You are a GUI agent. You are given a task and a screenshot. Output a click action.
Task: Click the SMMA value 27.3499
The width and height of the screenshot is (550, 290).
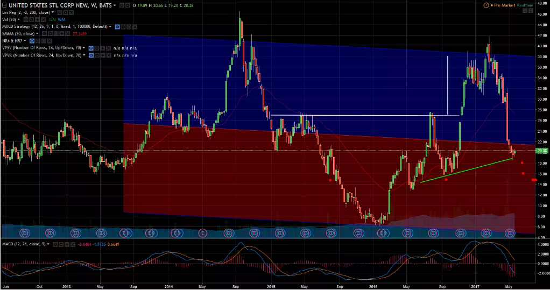click(x=80, y=34)
